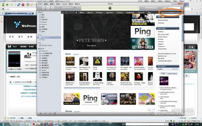Click the add playlist plus icon

(41, 114)
